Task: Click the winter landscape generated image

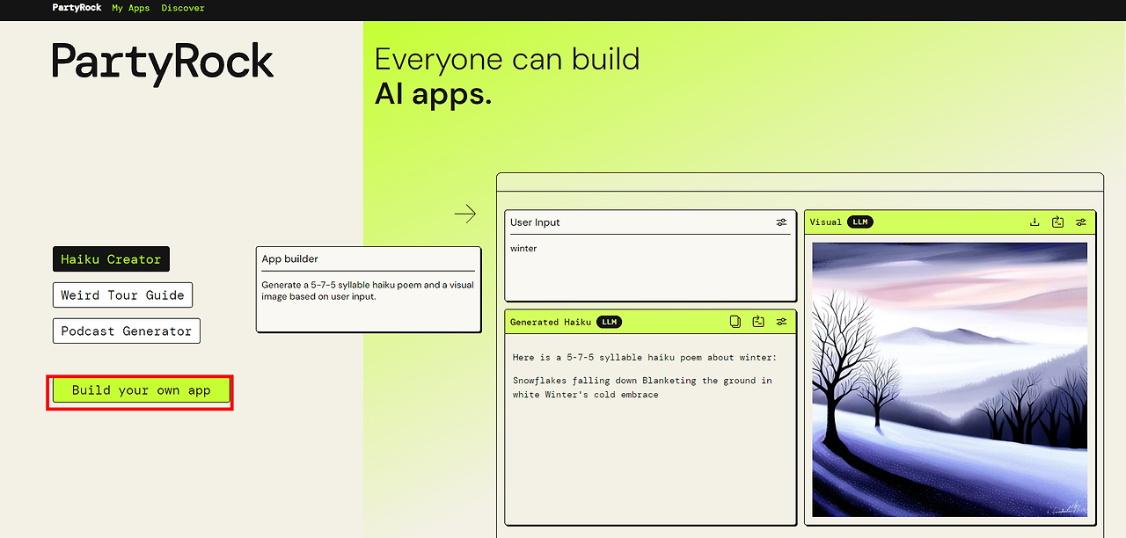Action: click(949, 380)
